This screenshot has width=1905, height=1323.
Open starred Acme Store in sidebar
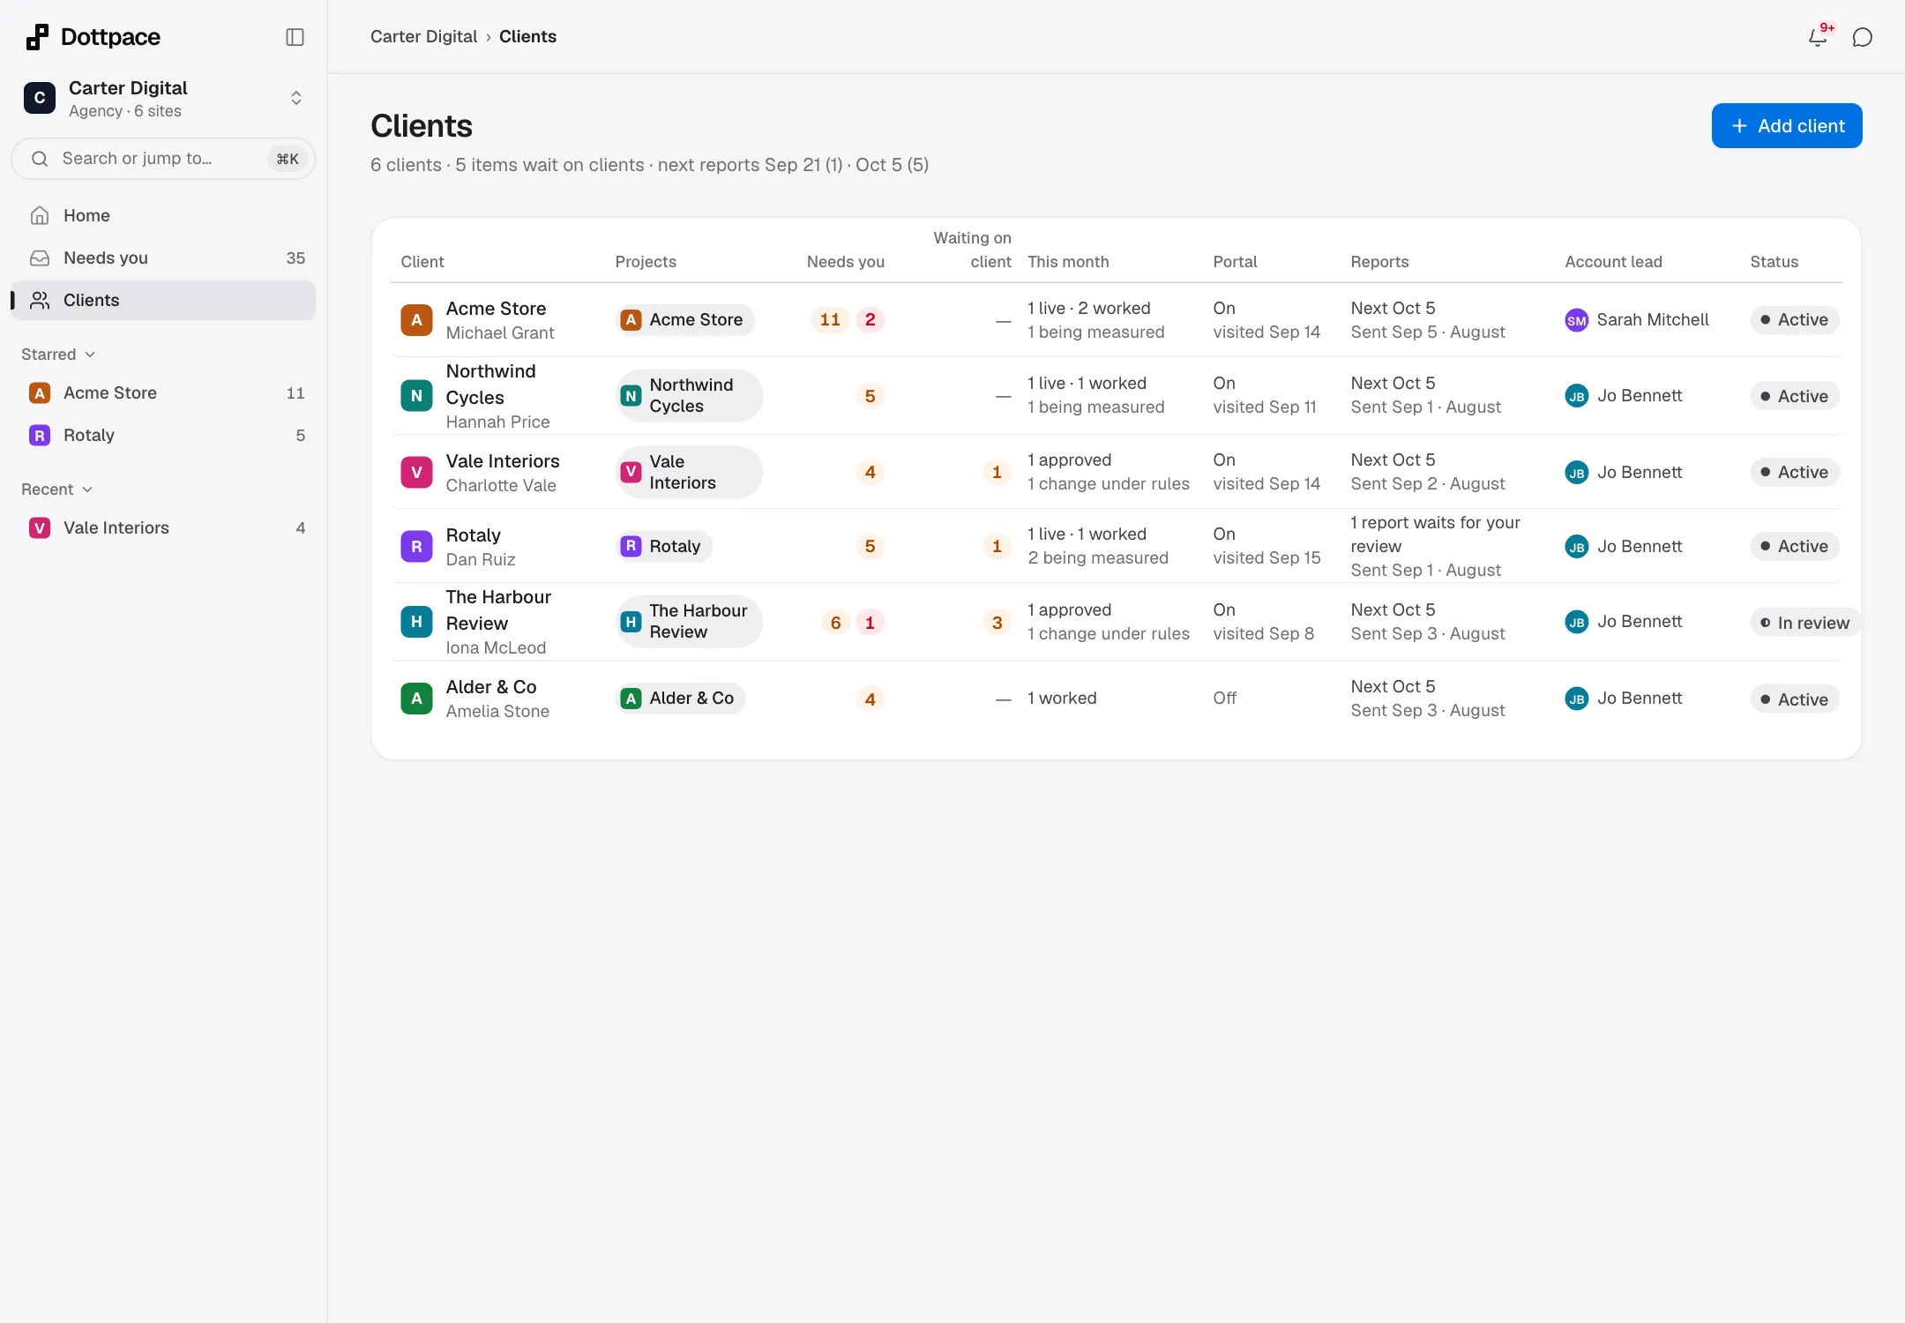(x=163, y=392)
